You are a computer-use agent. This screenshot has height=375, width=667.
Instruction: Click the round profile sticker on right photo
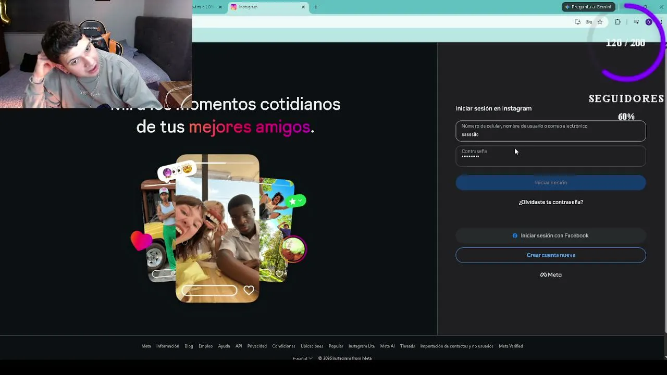click(x=293, y=249)
